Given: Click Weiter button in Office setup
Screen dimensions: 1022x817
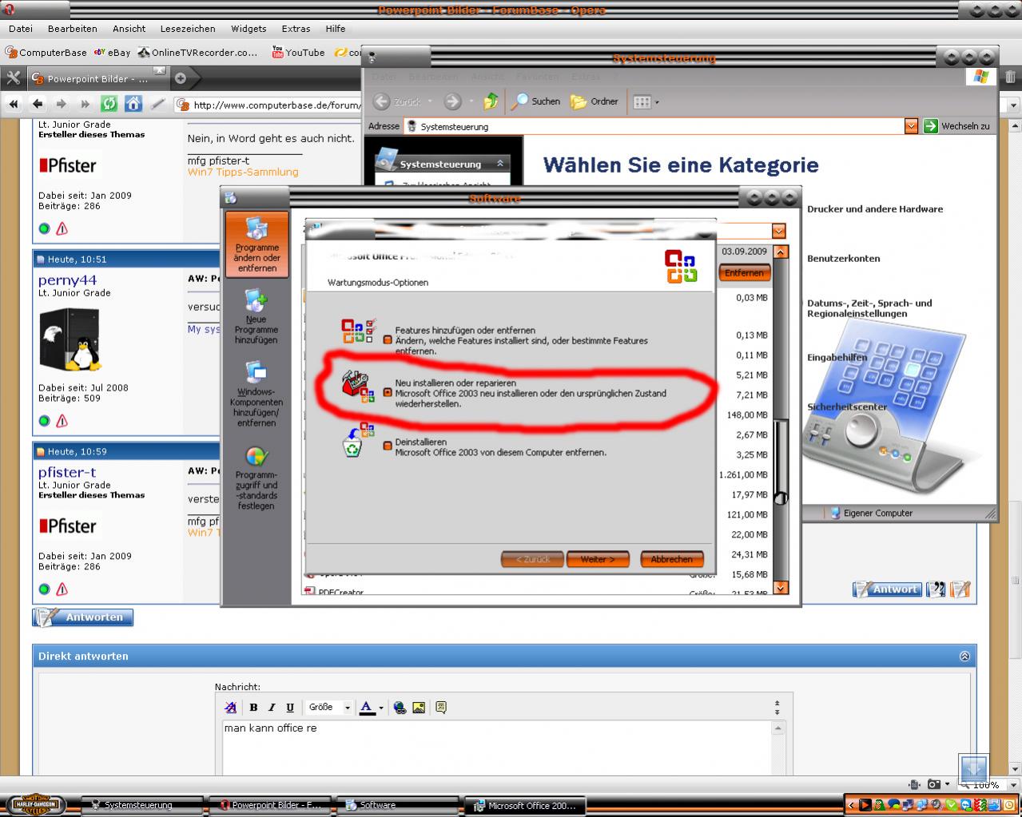Looking at the screenshot, I should click(x=598, y=559).
